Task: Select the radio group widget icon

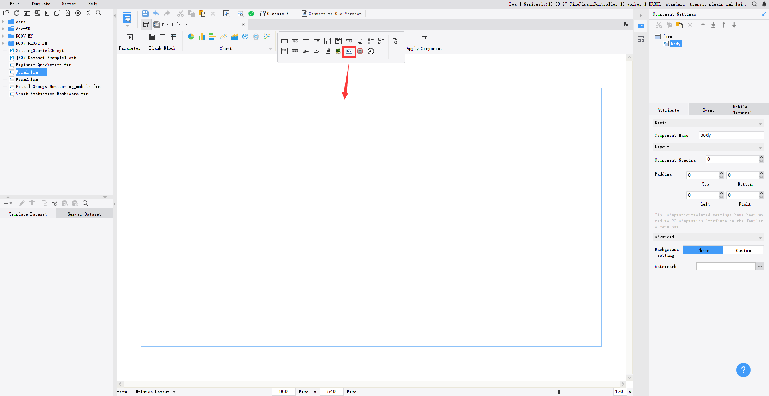Action: point(370,41)
